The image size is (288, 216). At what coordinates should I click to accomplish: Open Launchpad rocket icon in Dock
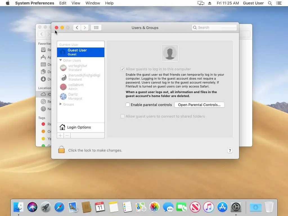click(x=46, y=207)
